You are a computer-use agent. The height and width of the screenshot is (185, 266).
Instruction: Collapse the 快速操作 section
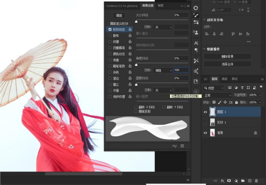click(204, 49)
